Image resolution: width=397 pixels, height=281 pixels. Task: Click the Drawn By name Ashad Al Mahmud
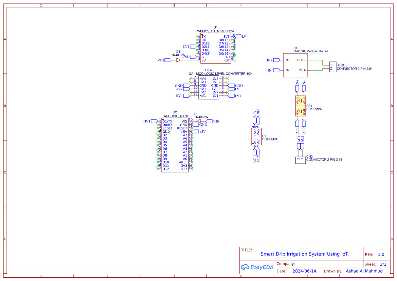(x=364, y=271)
